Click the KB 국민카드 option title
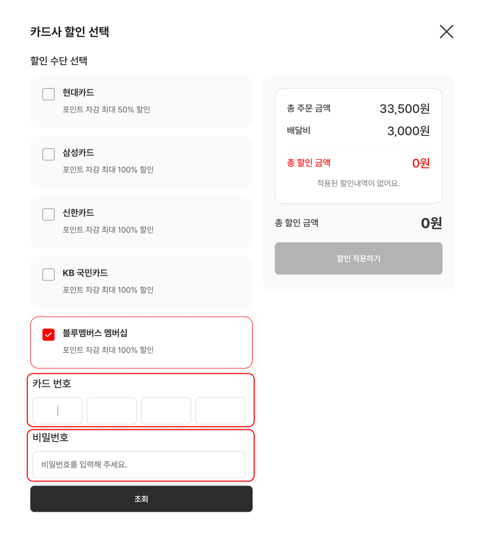The image size is (485, 536). (x=85, y=273)
